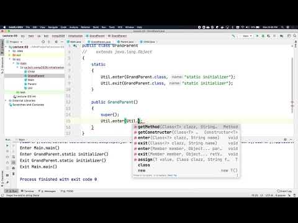The image size is (298, 223).
Task: Collapse the src folder
Action: [x=10, y=59]
